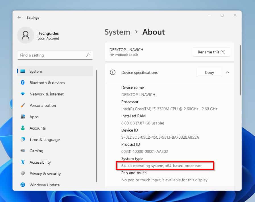Copy device specifications using Copy button
Image resolution: width=255 pixels, height=202 pixels.
point(209,72)
